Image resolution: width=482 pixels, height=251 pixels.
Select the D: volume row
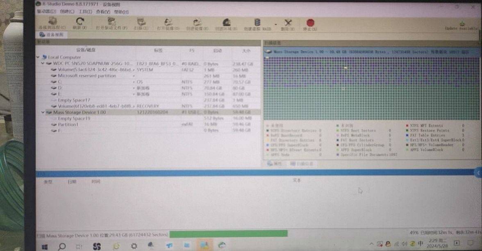[x=148, y=88]
